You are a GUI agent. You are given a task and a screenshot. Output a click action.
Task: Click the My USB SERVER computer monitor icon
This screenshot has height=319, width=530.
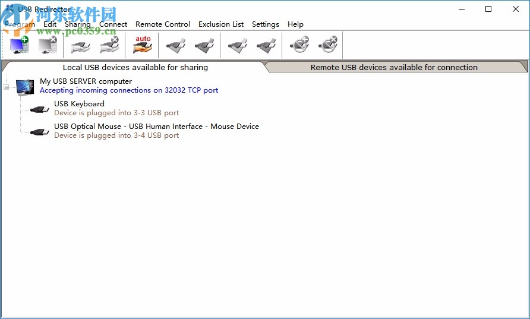point(25,87)
